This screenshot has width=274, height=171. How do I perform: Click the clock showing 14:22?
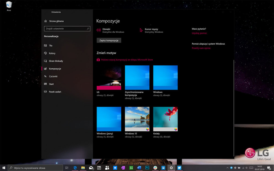coord(259,168)
